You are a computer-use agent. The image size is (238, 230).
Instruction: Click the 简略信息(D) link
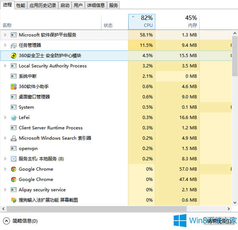[x=25, y=221]
